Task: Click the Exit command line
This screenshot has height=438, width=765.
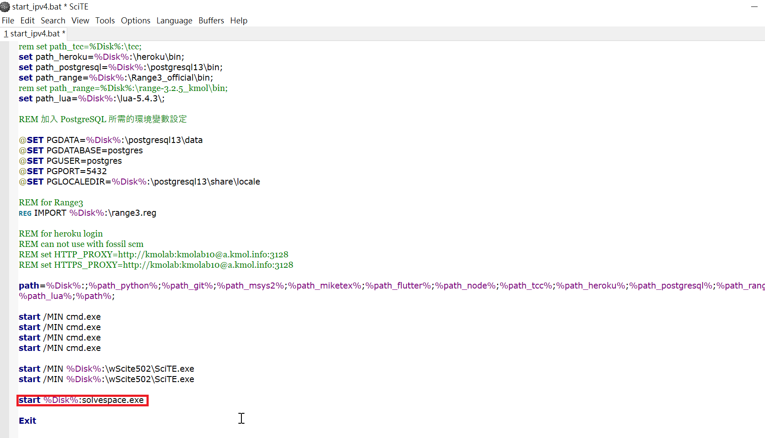Action: (27, 421)
